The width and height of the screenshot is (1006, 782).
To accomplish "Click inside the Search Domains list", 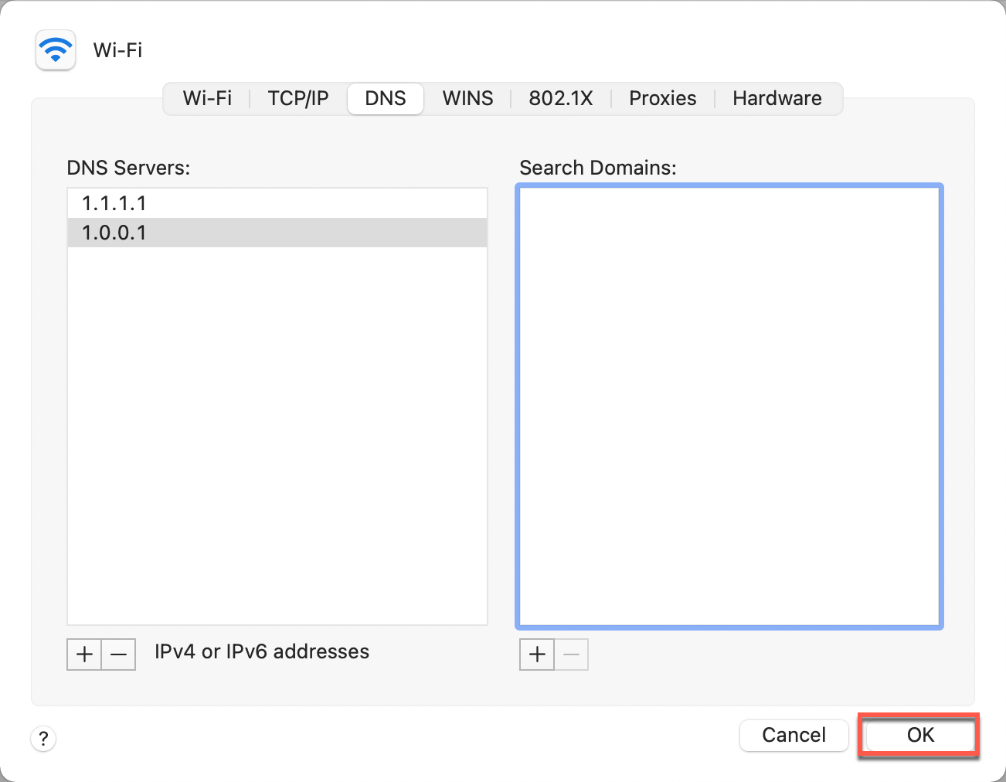I will tap(729, 406).
